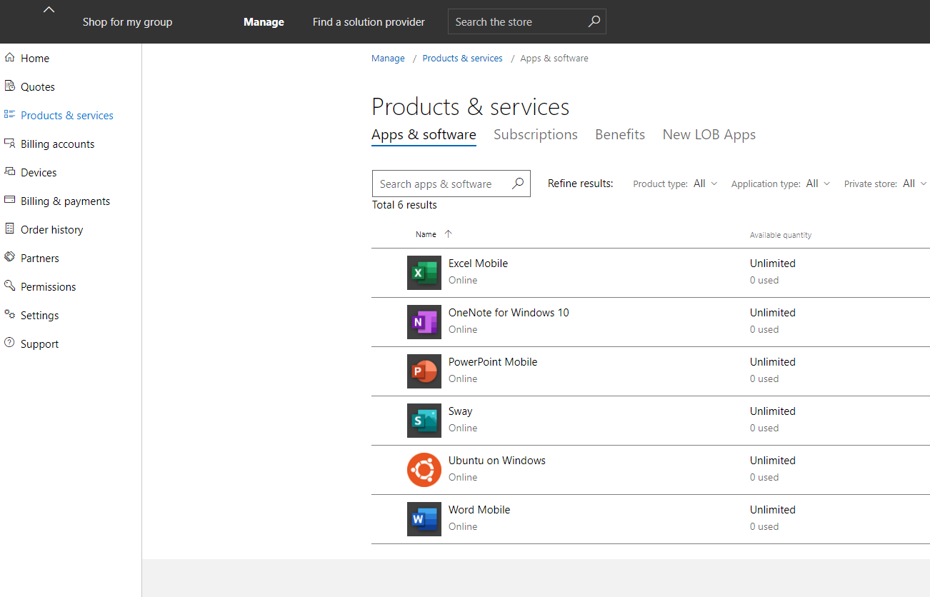Switch to the Apps & software tab

[x=424, y=135]
